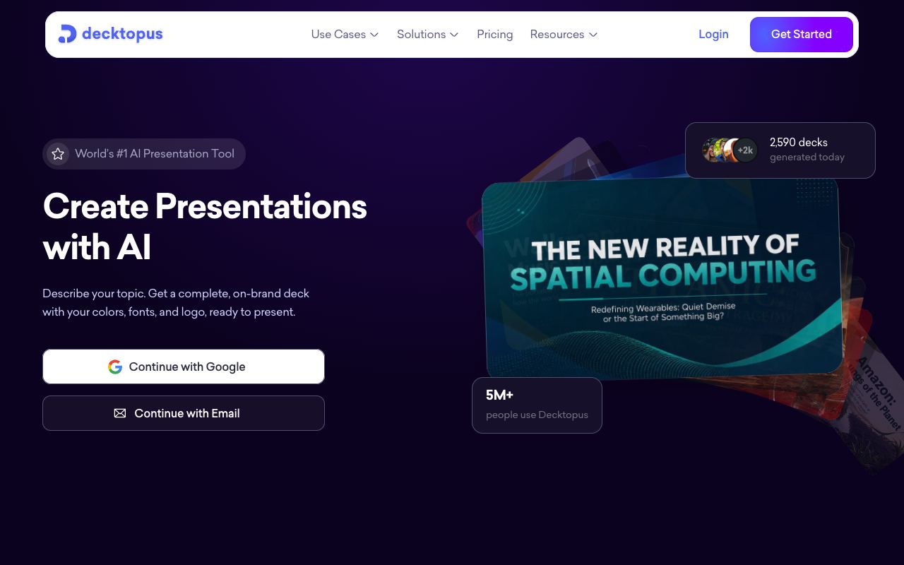The width and height of the screenshot is (904, 565).
Task: Click the Login link
Action: 713,35
